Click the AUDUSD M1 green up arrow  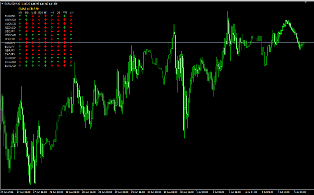point(20,24)
